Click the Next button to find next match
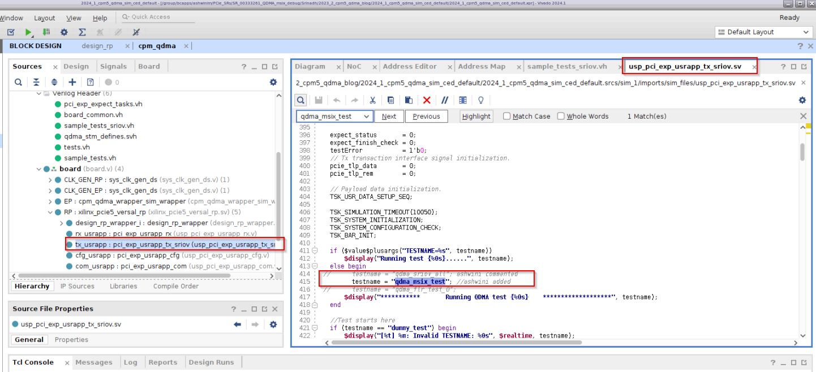 [x=389, y=116]
